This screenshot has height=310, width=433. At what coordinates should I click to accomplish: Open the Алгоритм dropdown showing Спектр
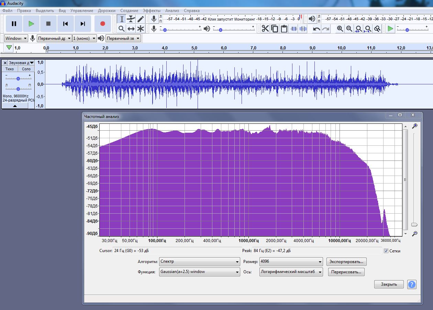200,262
